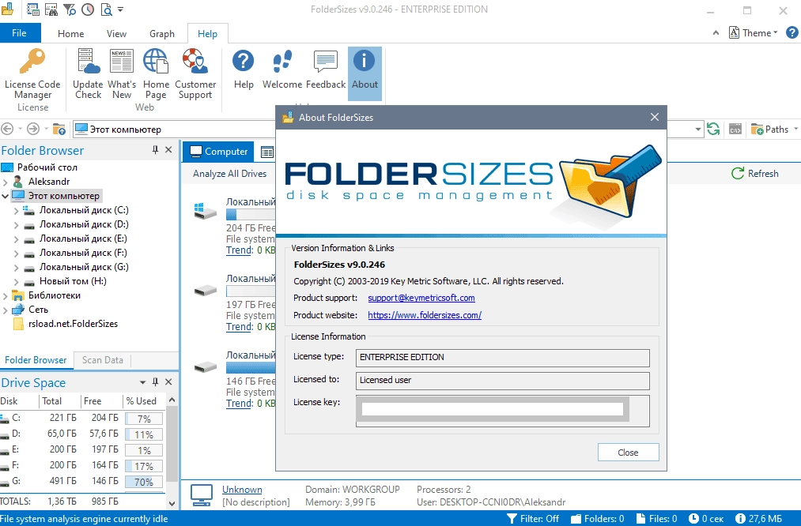Open the address bar dropdown arrow
This screenshot has height=526, width=801.
point(697,129)
